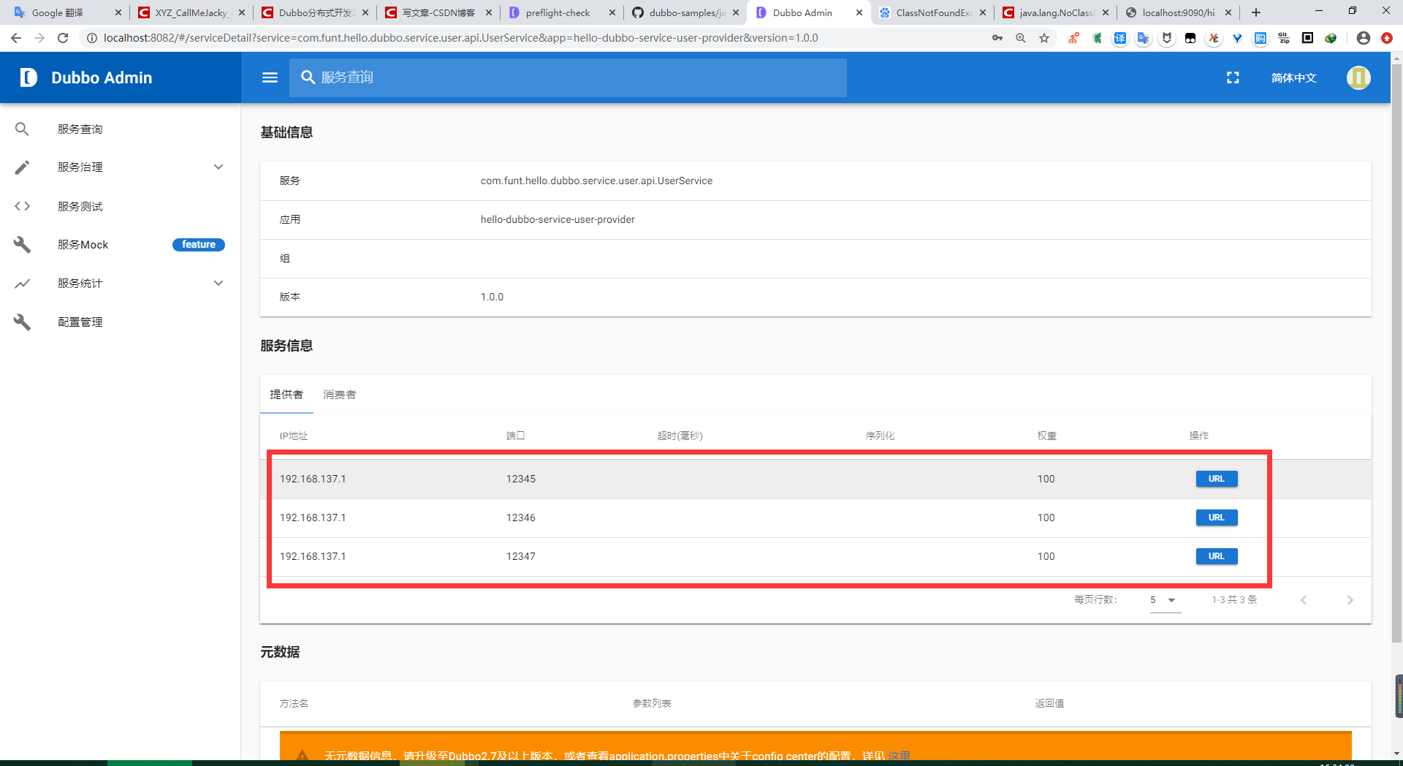Screen dimensions: 1403x766
Task: Click the Dubbo Admin logo icon
Action: point(28,77)
